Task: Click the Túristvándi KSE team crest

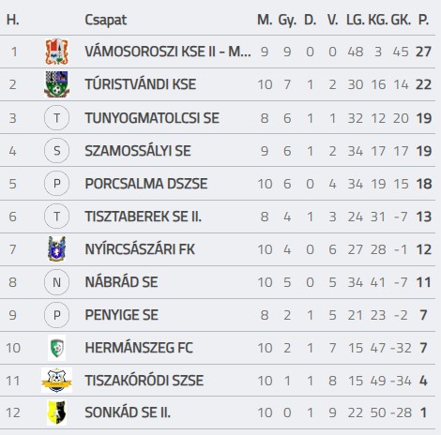Action: (56, 84)
